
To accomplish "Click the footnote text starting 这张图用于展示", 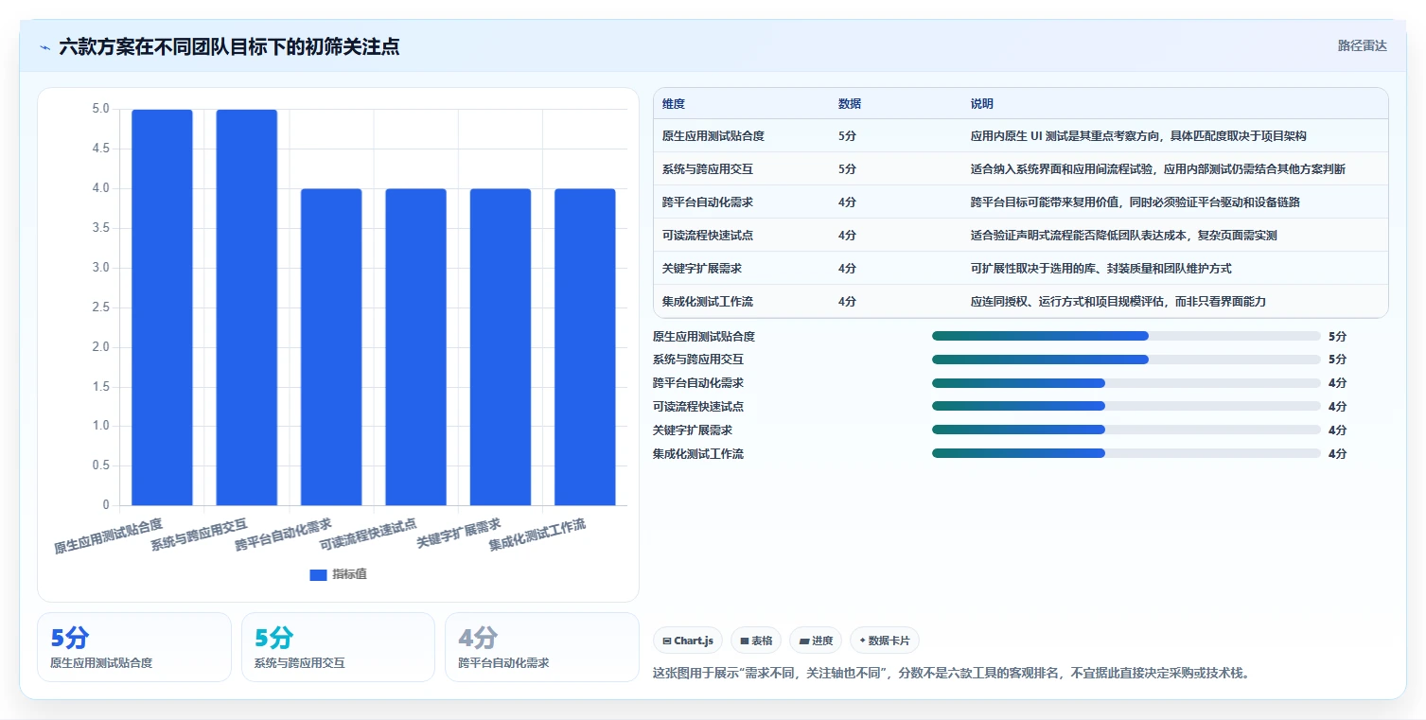I will point(951,674).
